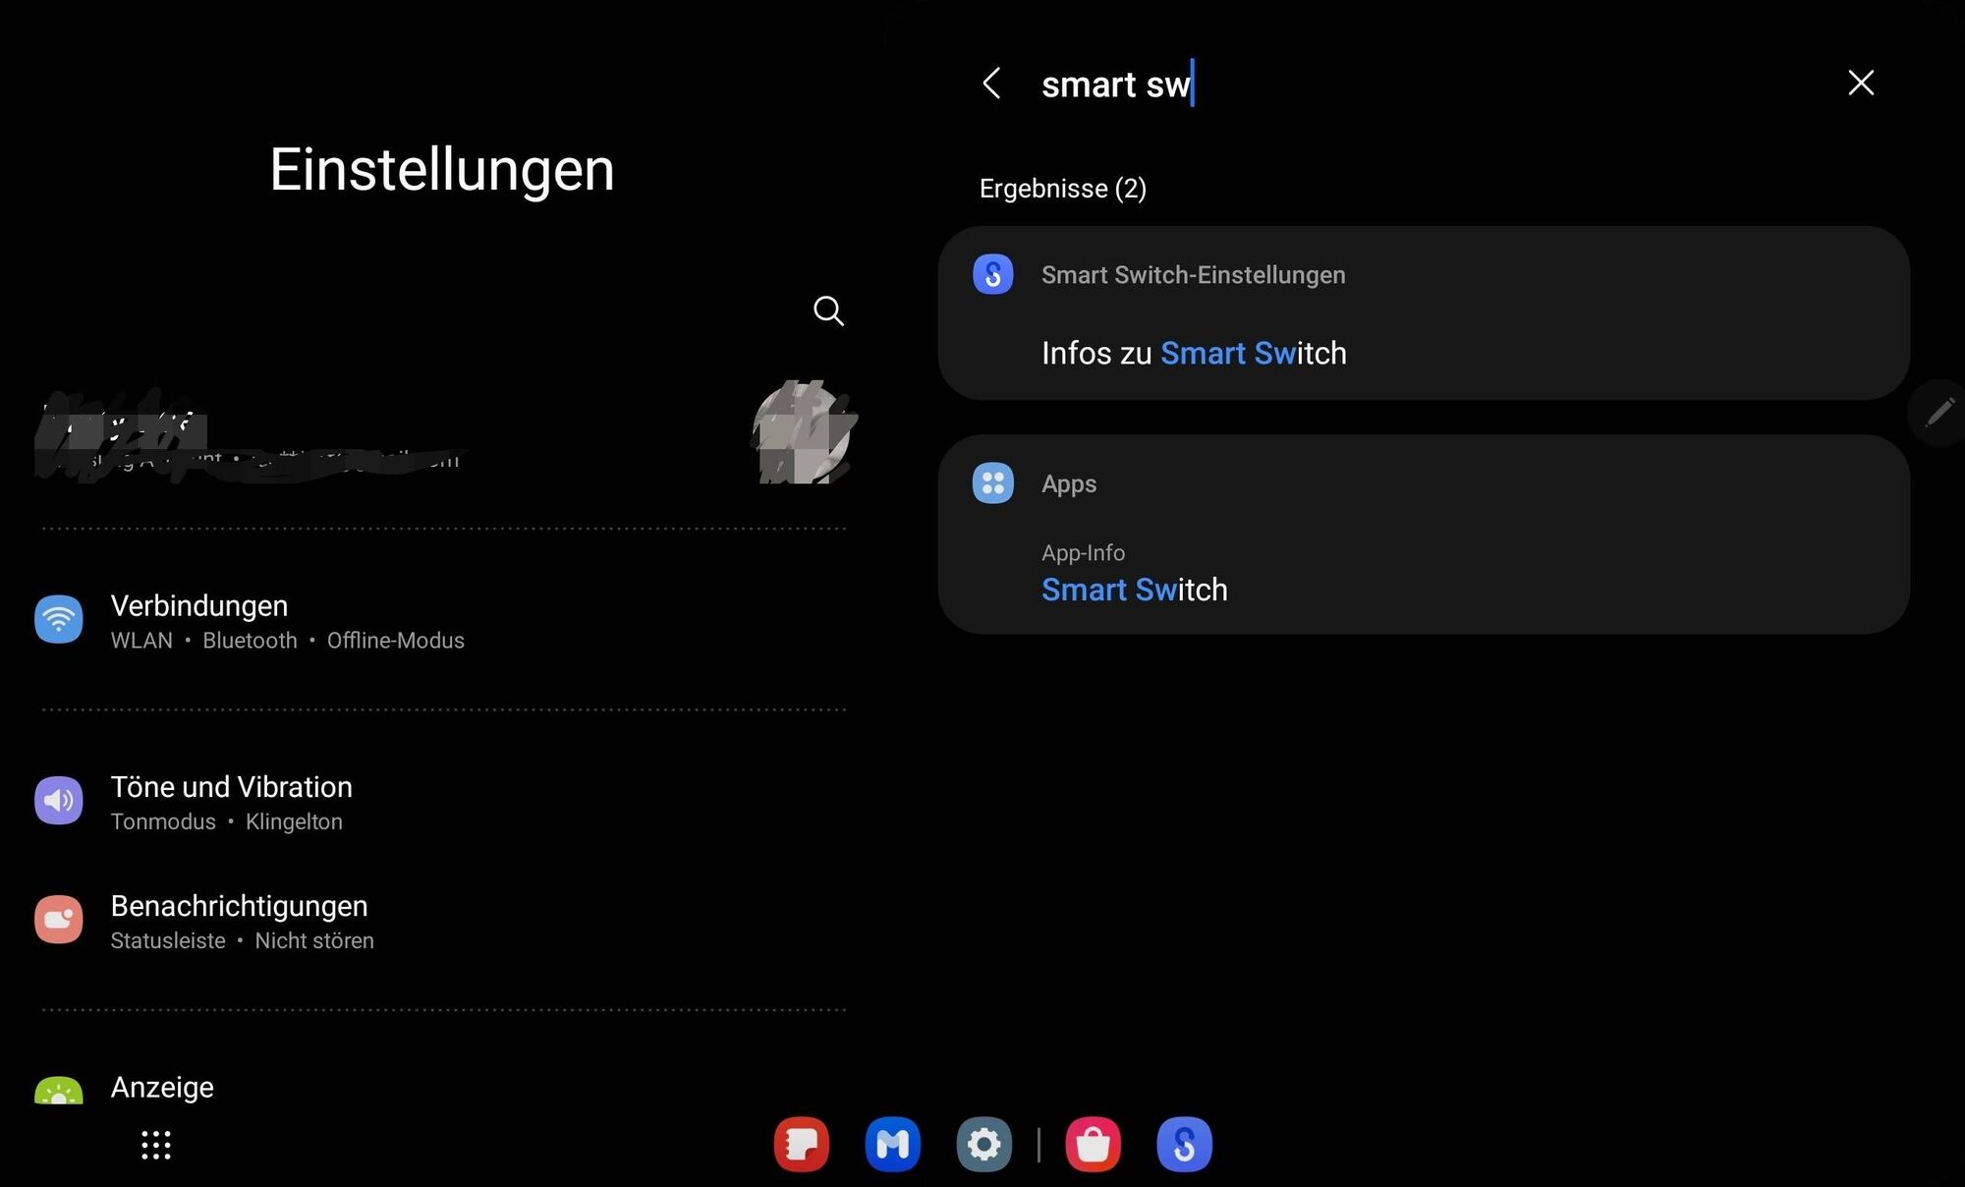Image resolution: width=1965 pixels, height=1187 pixels.
Task: Tap the pencil edge handle
Action: 1939,412
